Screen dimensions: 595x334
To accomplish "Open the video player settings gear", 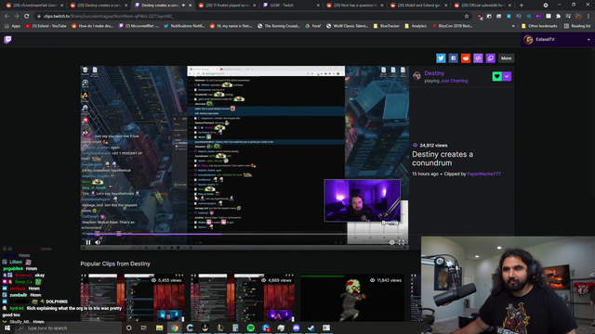I will [391, 243].
